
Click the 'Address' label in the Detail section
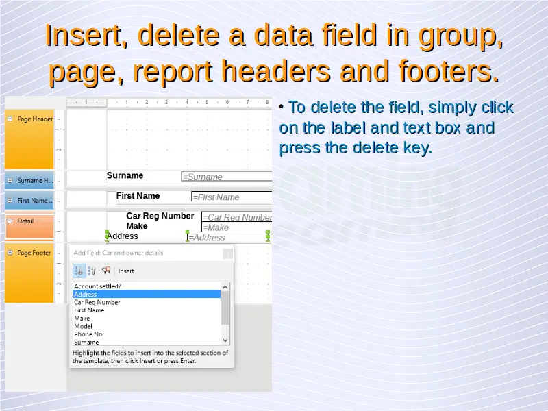pyautogui.click(x=123, y=236)
